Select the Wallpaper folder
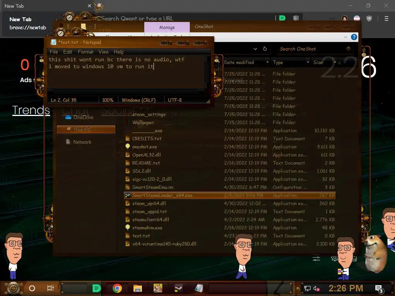The height and width of the screenshot is (296, 395). click(x=143, y=122)
